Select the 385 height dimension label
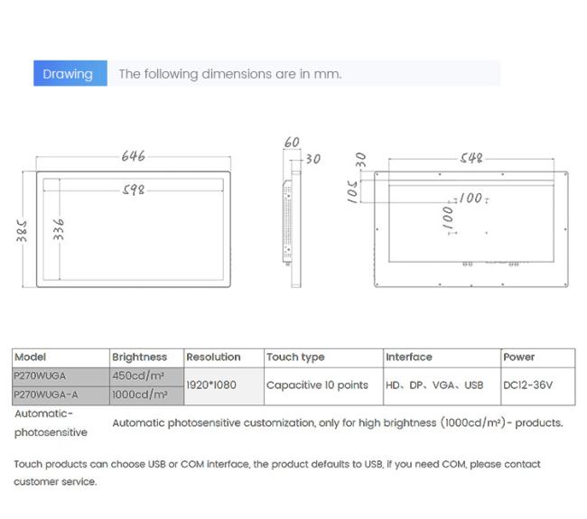Image resolution: width=587 pixels, height=519 pixels. click(22, 230)
